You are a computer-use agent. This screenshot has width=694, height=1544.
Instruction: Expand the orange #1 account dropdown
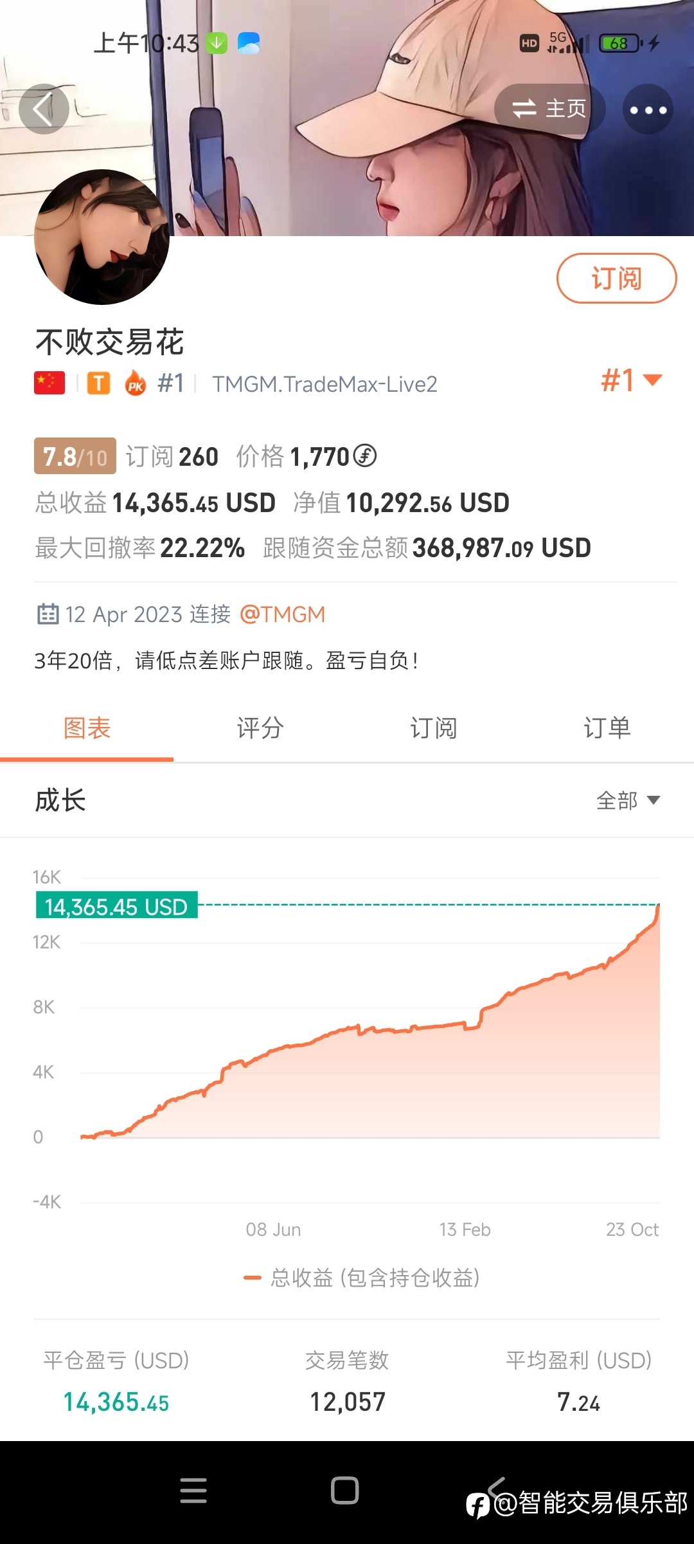tap(632, 380)
